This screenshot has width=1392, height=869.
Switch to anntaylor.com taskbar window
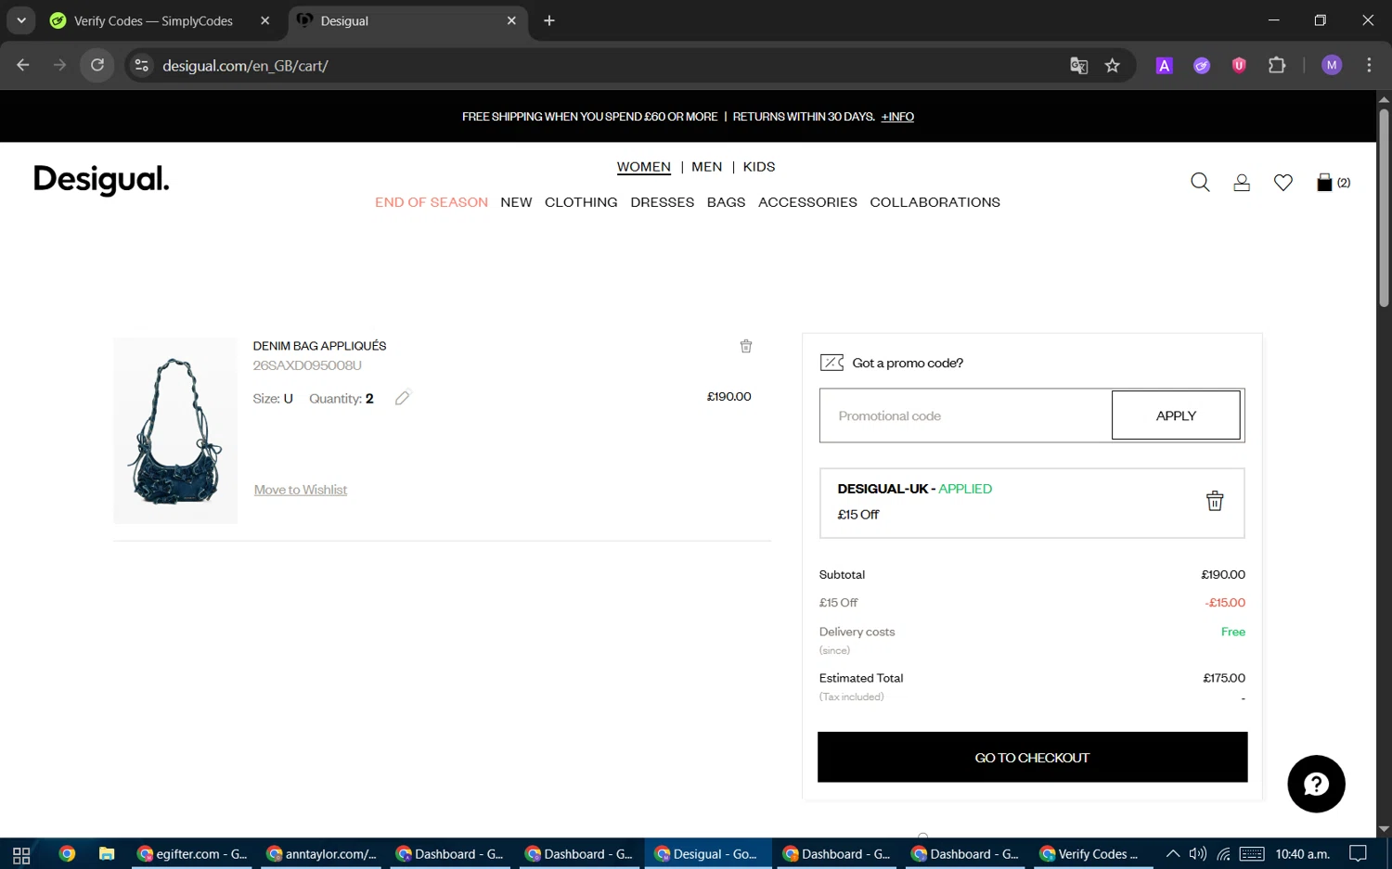click(x=321, y=854)
